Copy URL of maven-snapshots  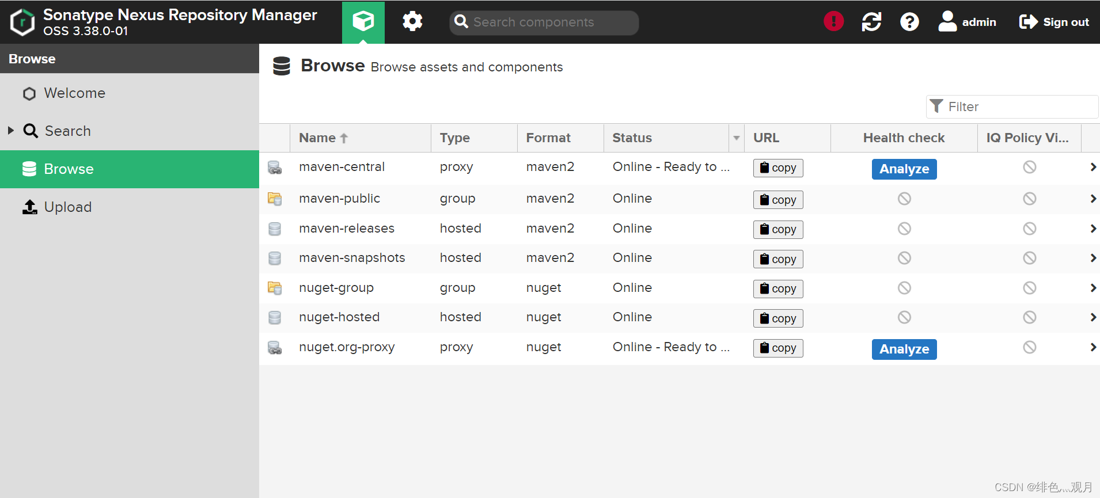pos(778,259)
